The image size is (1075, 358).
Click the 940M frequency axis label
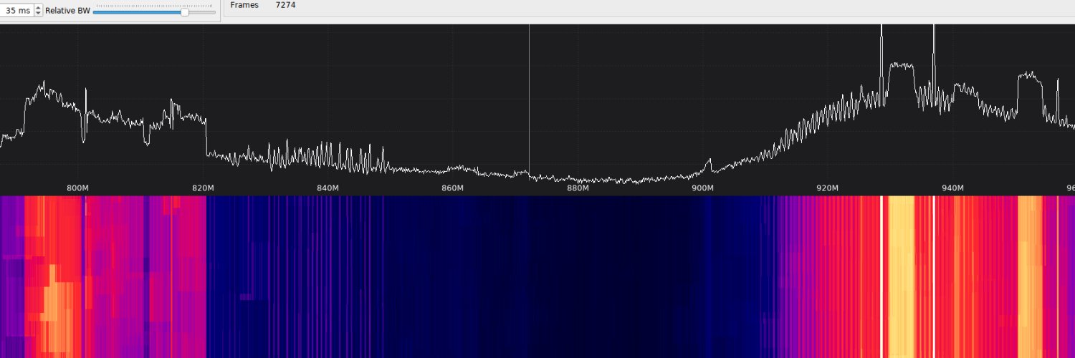pos(952,188)
